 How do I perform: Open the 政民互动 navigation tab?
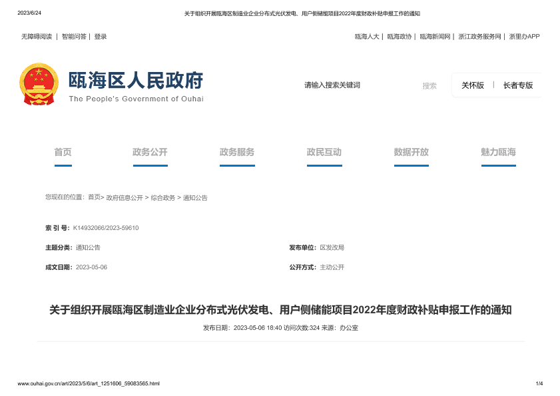coord(324,152)
